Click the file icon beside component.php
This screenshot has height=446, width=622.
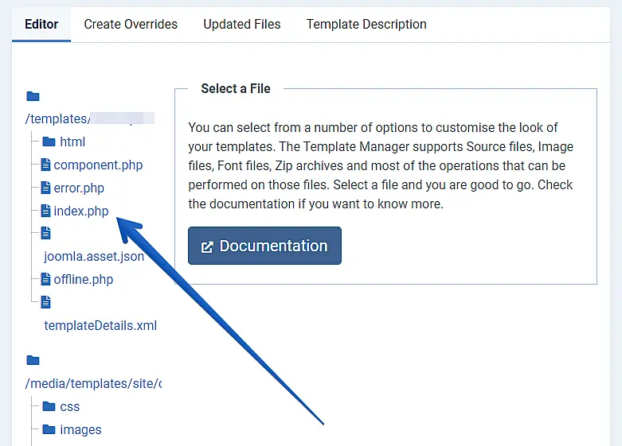pyautogui.click(x=46, y=165)
